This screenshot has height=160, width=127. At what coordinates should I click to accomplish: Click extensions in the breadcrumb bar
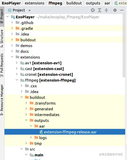coord(34,3)
